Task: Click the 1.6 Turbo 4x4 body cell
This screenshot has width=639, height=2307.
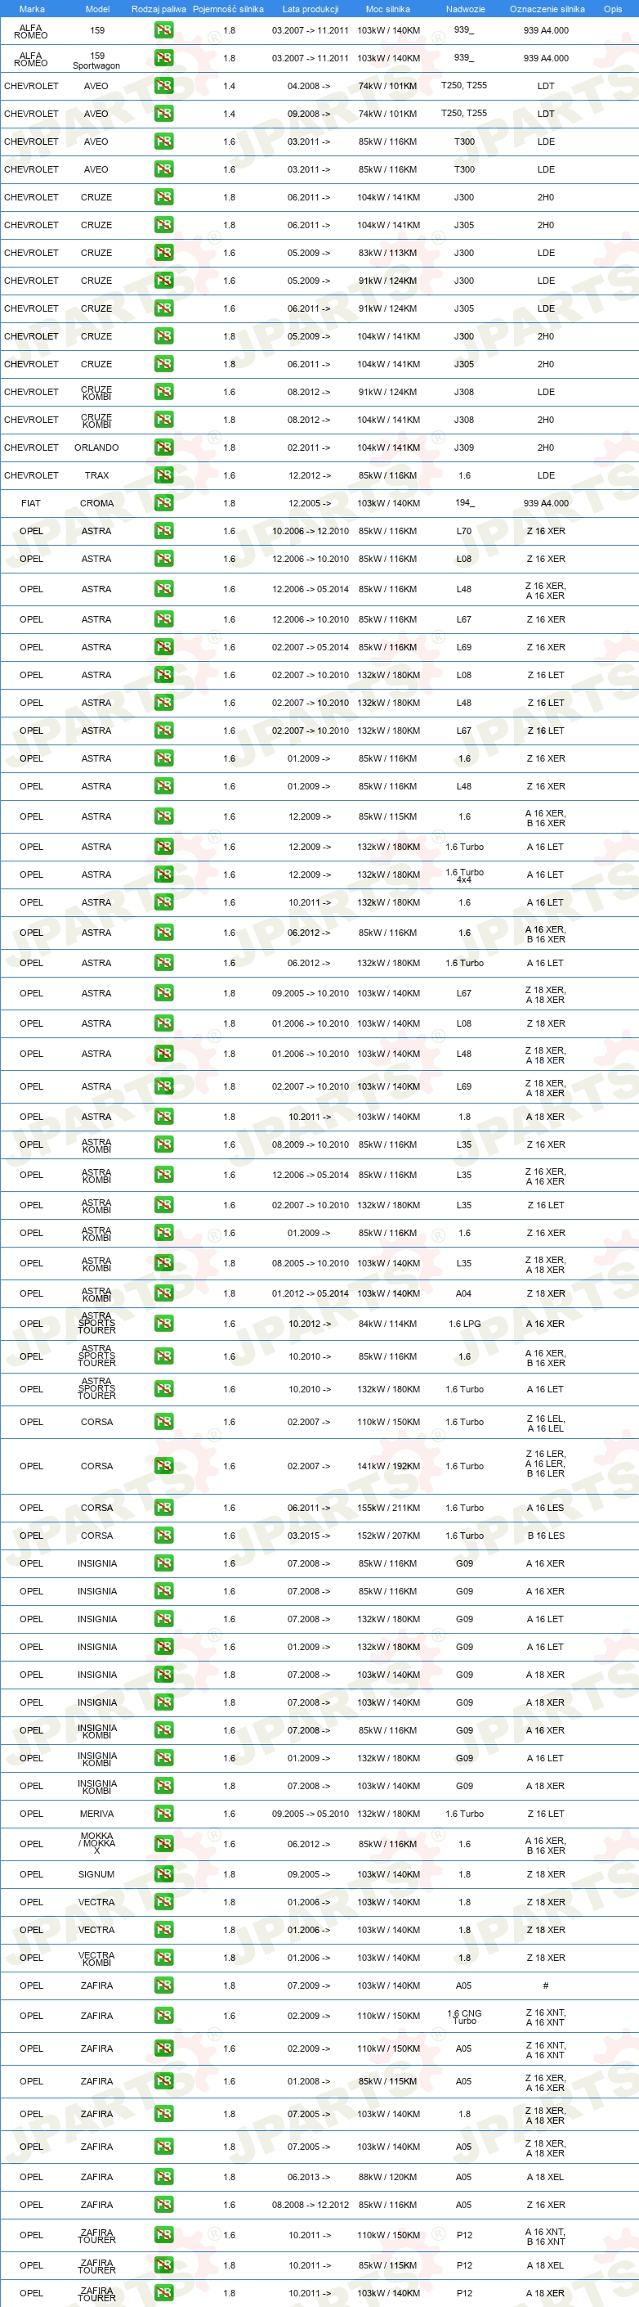Action: pos(464,875)
